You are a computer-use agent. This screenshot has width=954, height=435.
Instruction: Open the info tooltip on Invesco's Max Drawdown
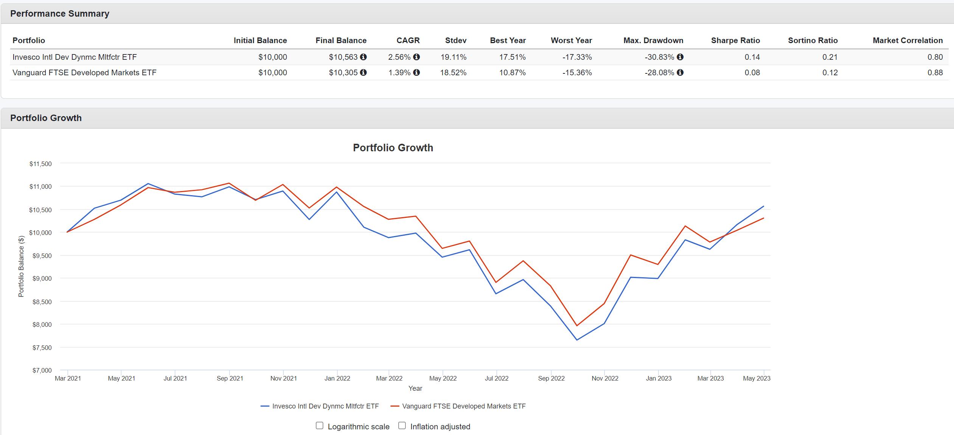pos(680,57)
